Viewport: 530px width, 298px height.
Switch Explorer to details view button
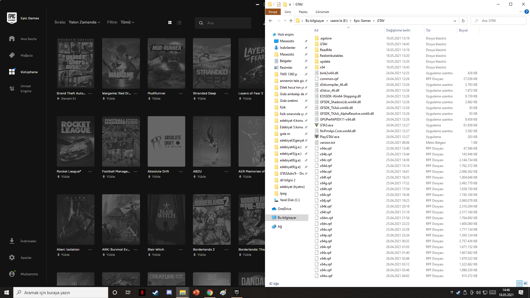[520, 283]
